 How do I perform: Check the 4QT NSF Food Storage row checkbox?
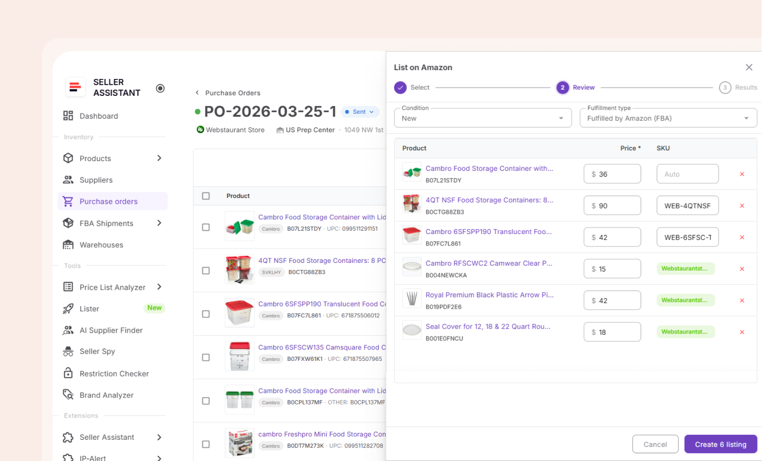206,271
